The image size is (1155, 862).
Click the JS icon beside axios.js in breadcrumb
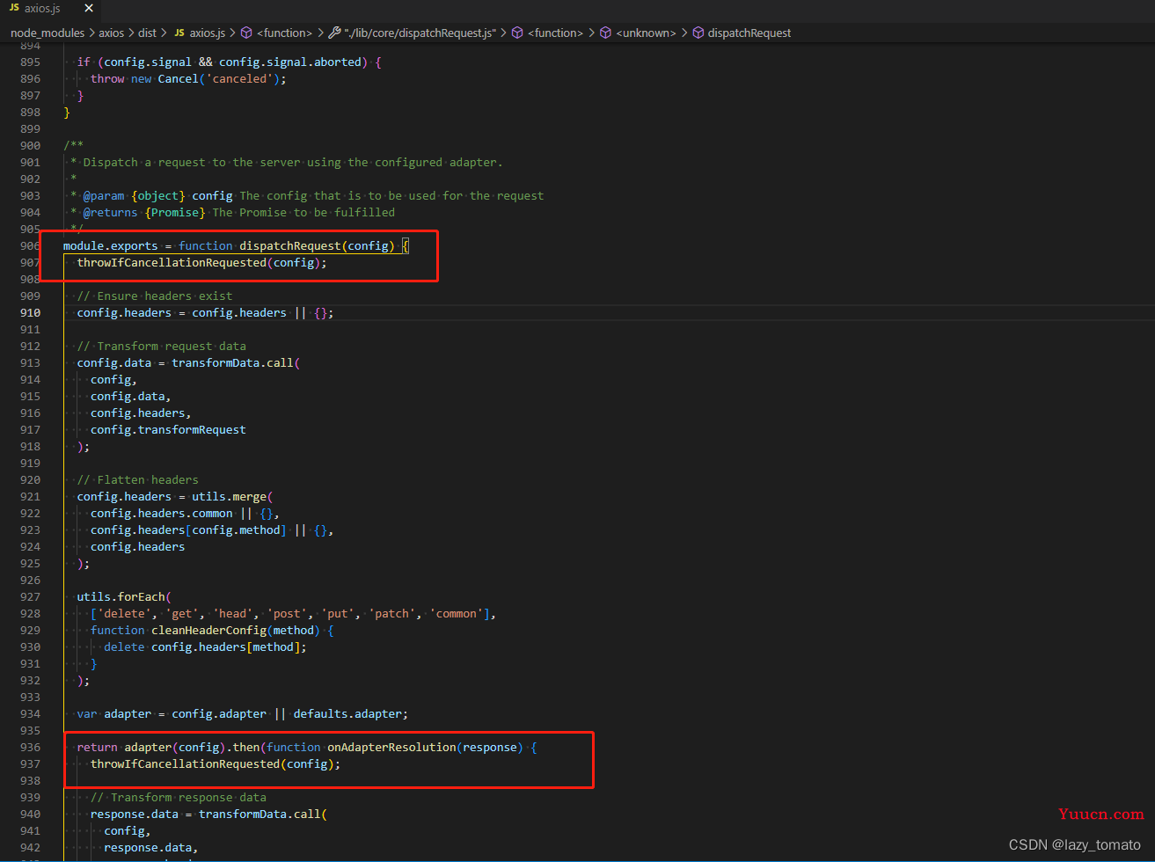coord(179,33)
